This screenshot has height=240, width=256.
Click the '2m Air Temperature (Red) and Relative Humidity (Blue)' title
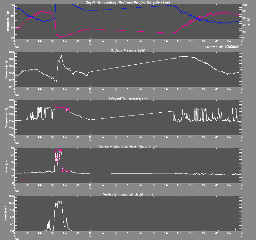point(128,2)
